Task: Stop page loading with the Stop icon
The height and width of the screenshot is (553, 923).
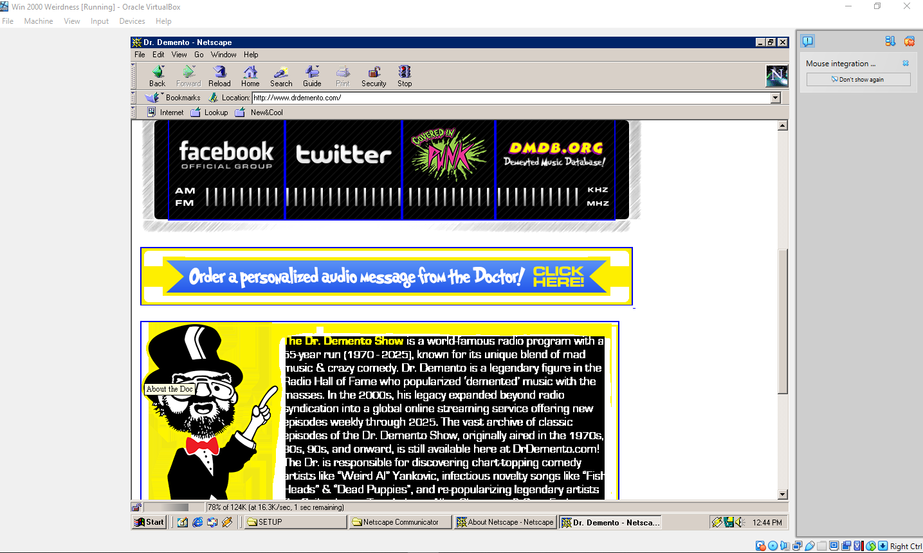Action: click(405, 76)
